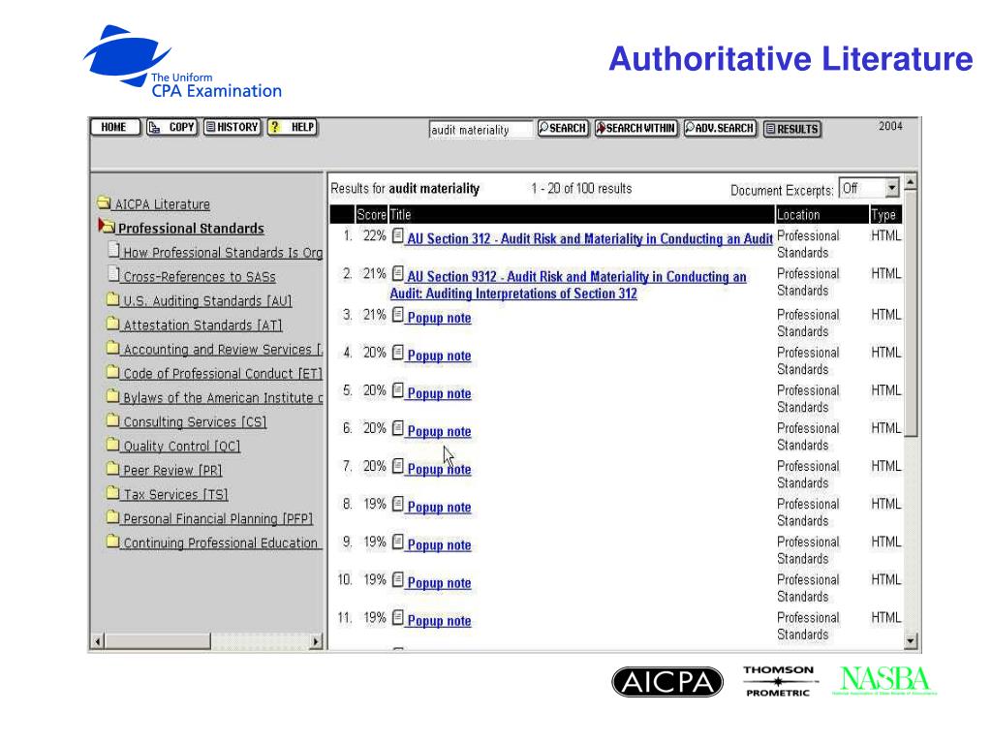
Task: Open Popup note link in result 6
Action: [x=439, y=431]
